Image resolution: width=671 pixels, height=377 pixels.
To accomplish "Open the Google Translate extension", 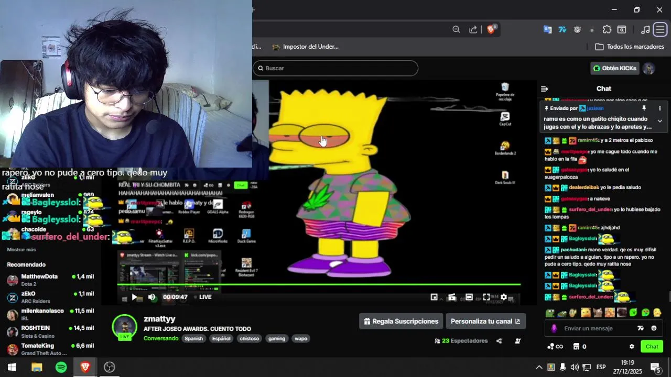I will [x=547, y=30].
